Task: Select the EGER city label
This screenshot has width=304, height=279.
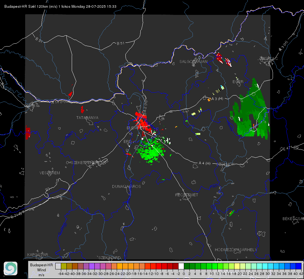Action: pos(238,82)
